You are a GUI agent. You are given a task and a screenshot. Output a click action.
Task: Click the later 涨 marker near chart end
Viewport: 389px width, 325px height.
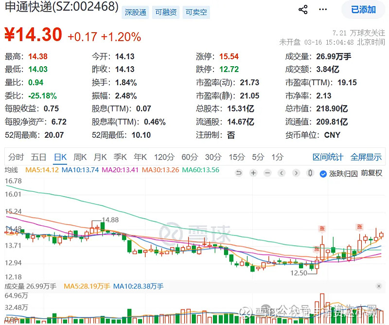click(x=359, y=227)
